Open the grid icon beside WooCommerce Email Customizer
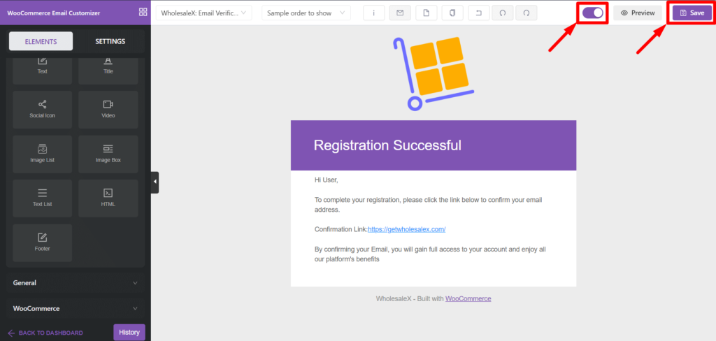The image size is (716, 341). click(143, 13)
